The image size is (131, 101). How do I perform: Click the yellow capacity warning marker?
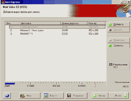point(88,85)
